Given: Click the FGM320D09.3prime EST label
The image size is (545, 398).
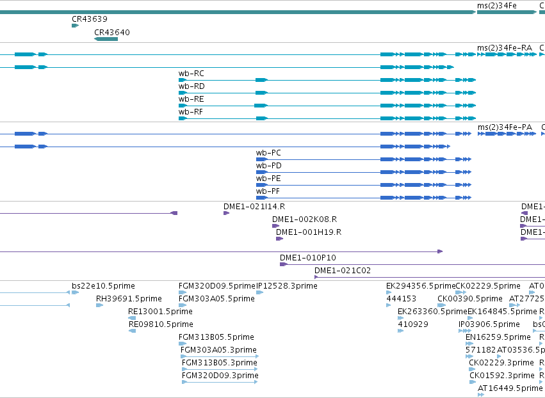Looking at the screenshot, I should (x=220, y=376).
